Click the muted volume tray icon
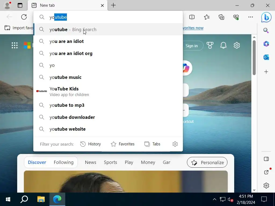 pyautogui.click(x=230, y=199)
